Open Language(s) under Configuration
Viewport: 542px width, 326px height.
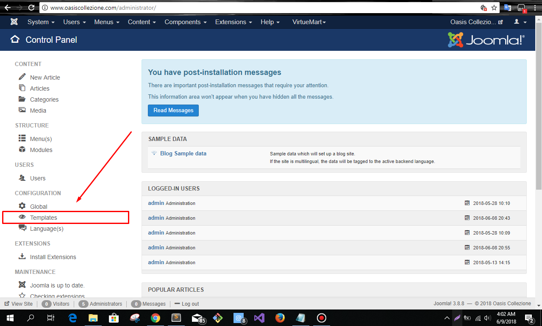pyautogui.click(x=47, y=229)
